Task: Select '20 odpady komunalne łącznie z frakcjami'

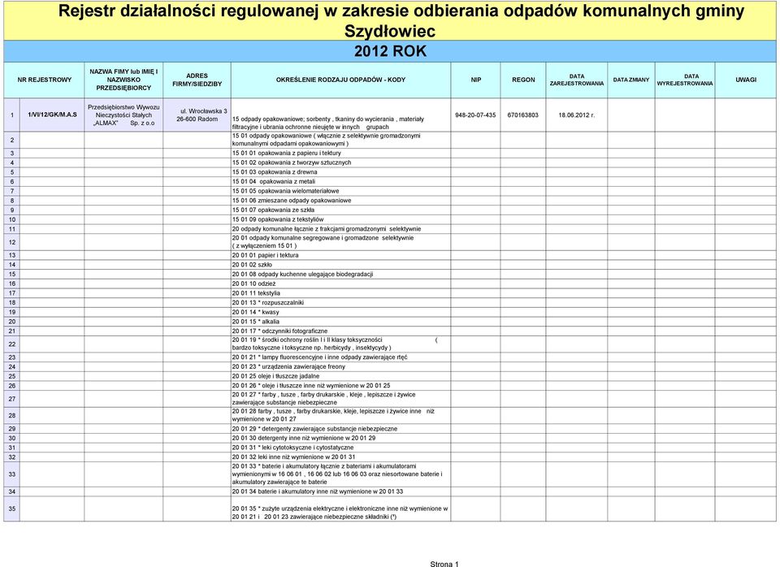Action: [340, 229]
